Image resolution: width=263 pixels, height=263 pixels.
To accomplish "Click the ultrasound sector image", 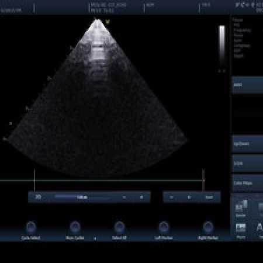I will pyautogui.click(x=98, y=98).
